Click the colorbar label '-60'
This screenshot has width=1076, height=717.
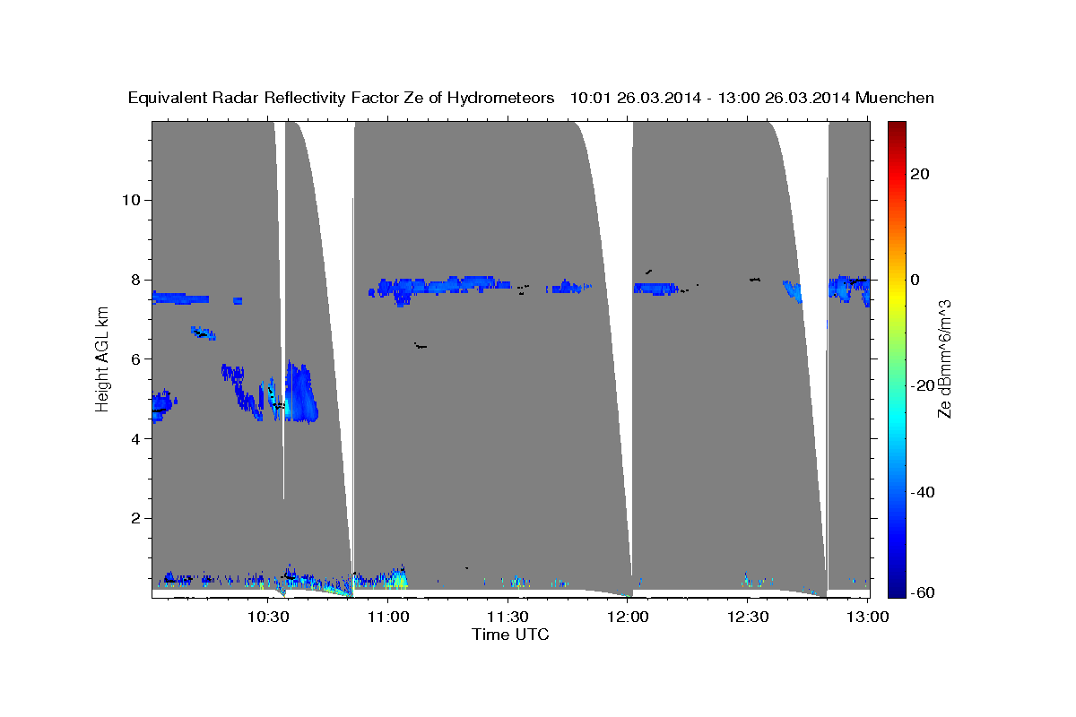click(924, 593)
